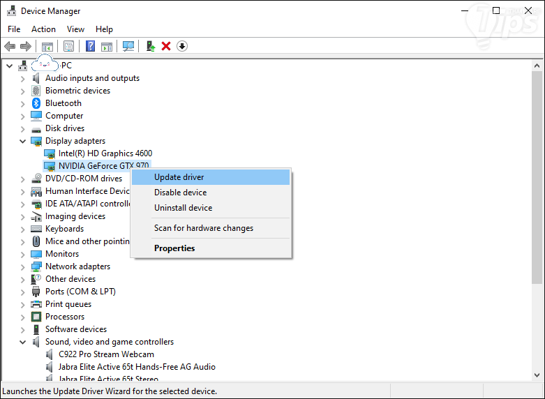The height and width of the screenshot is (399, 545).
Task: Expand the Network adapters chevron
Action: 22,267
